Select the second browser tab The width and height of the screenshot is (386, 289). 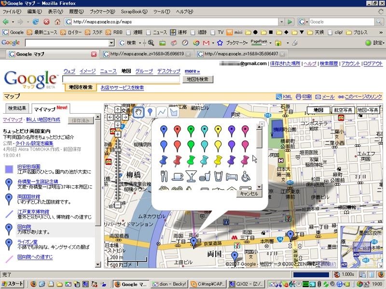tap(147, 54)
